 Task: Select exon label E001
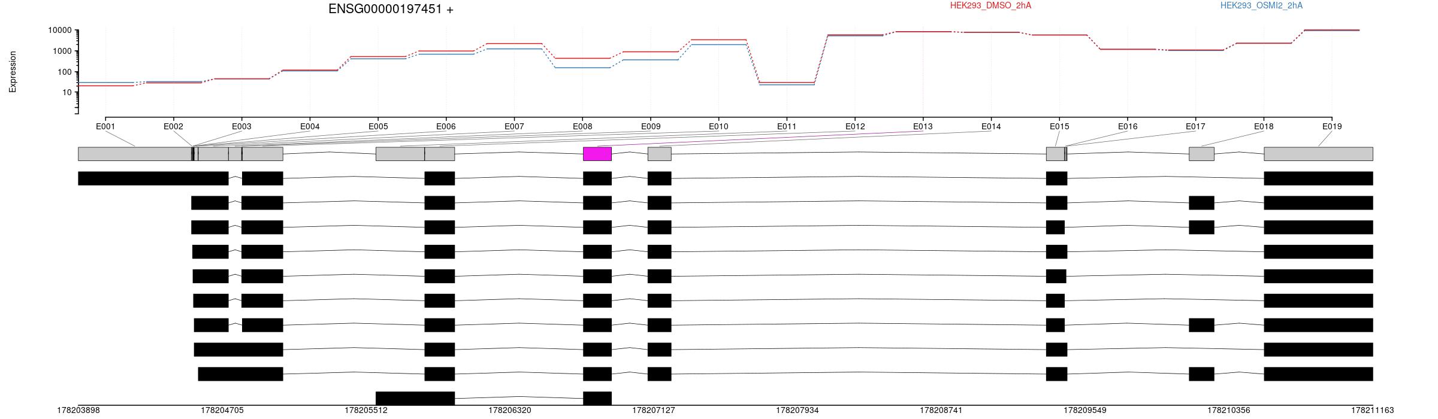[105, 126]
